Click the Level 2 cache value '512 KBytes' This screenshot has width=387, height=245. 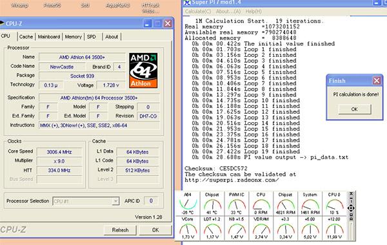point(137,170)
